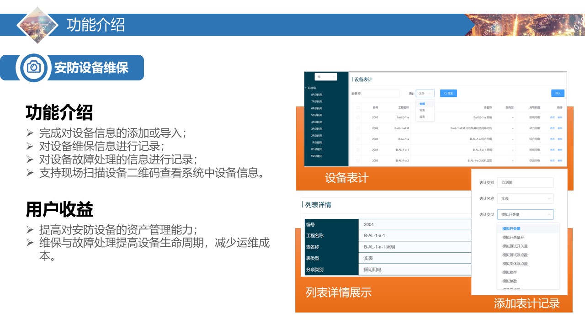This screenshot has width=585, height=329.
Task: Click the 2004 value in 列表详情
Action: pos(369,224)
